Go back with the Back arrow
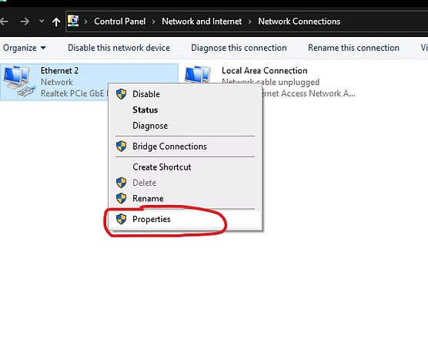 coord(5,22)
